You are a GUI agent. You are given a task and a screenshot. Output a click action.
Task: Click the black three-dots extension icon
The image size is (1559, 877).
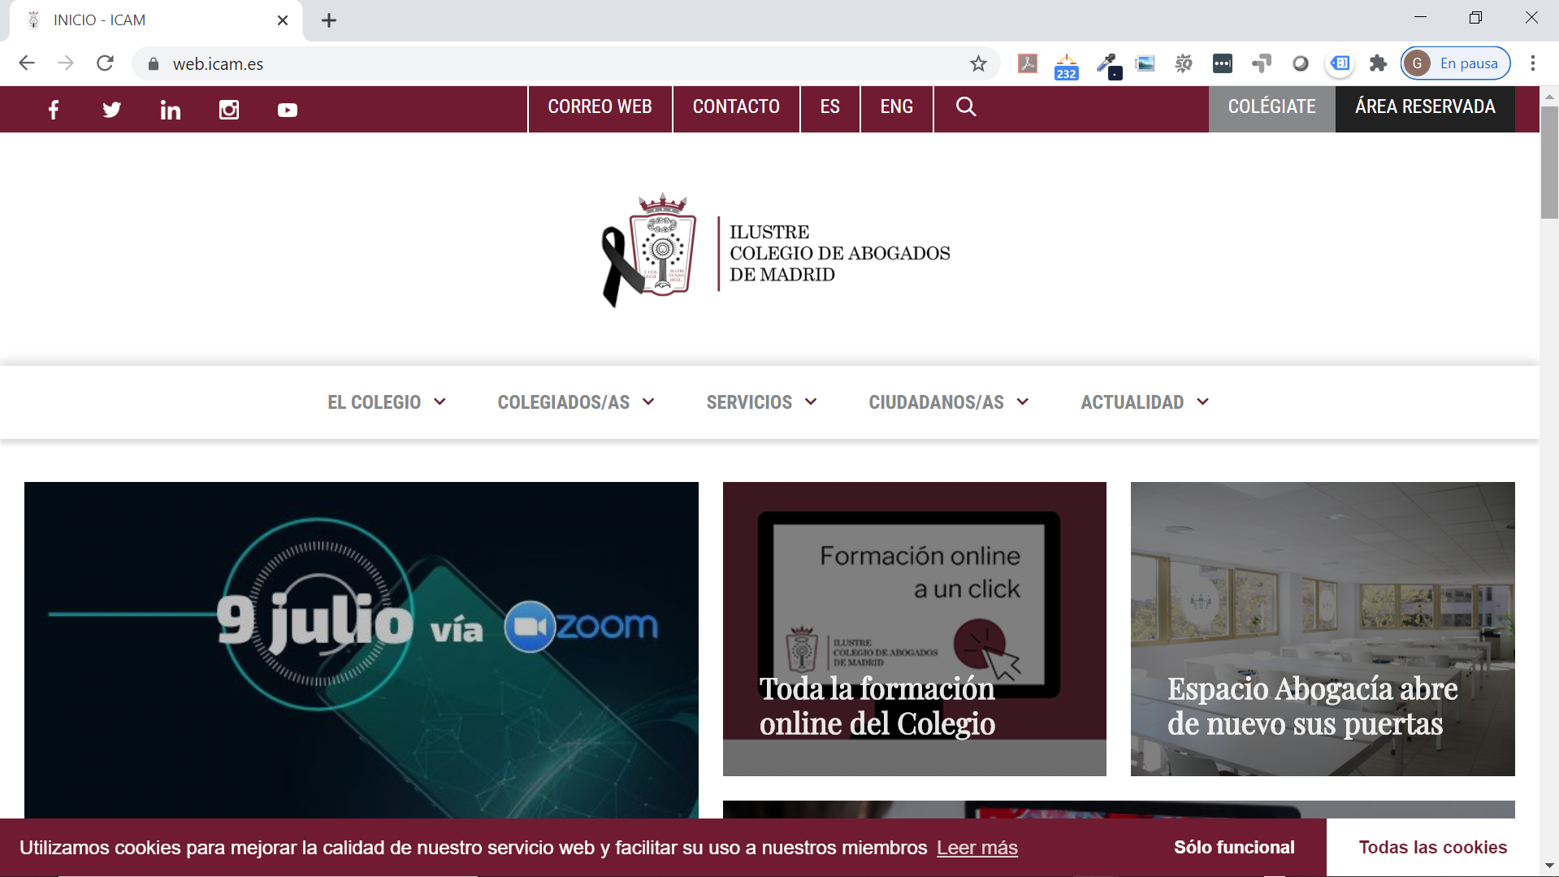pyautogui.click(x=1223, y=63)
